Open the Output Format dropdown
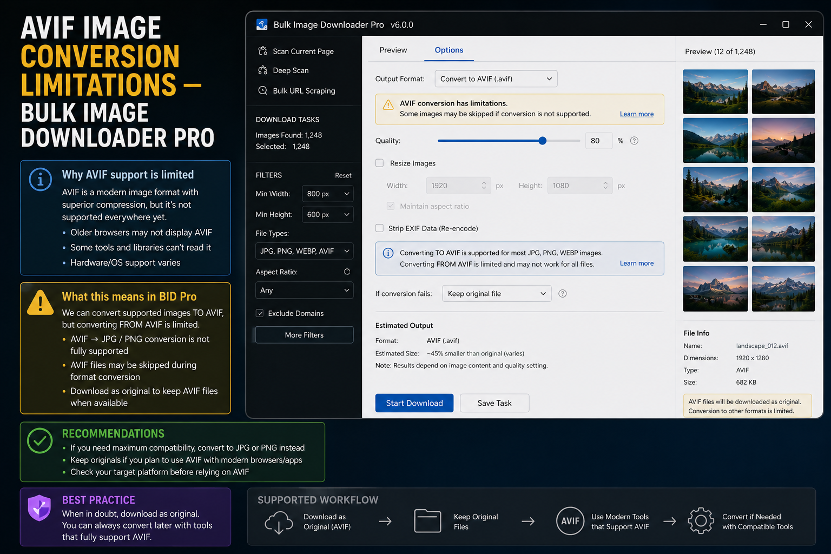831x554 pixels. 496,79
